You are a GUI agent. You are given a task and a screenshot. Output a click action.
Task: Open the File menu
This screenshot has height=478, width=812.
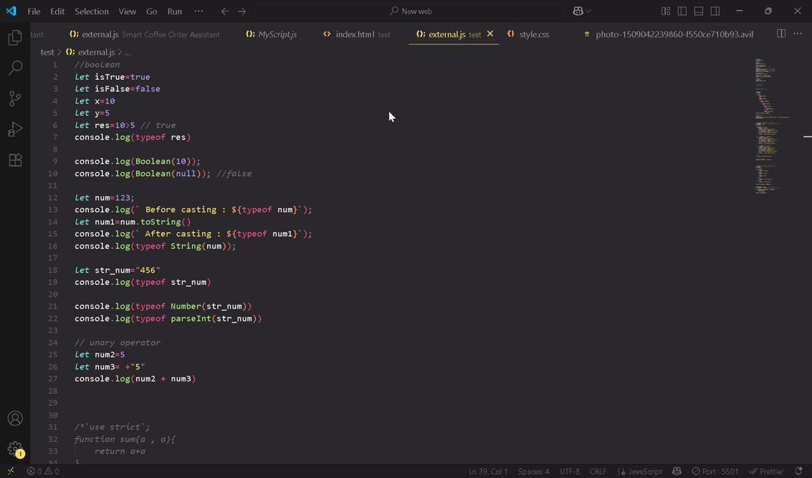(x=34, y=12)
